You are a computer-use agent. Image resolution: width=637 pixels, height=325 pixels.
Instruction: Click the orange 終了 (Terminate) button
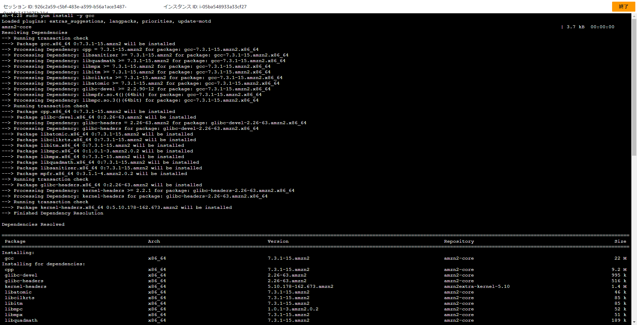(623, 6)
